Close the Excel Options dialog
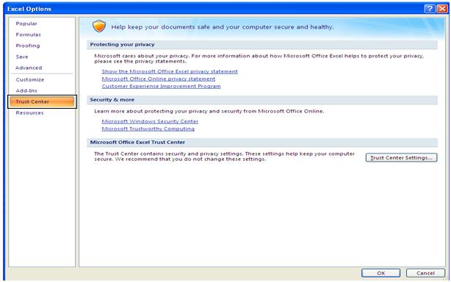451x282 pixels. coord(441,9)
